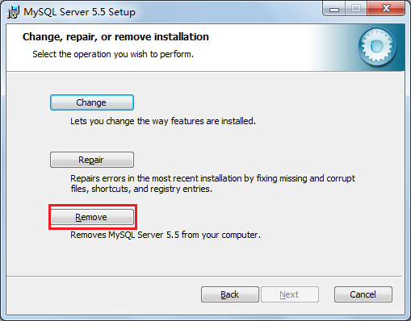
Task: Click the gear logo in the header banner
Action: coord(377,48)
